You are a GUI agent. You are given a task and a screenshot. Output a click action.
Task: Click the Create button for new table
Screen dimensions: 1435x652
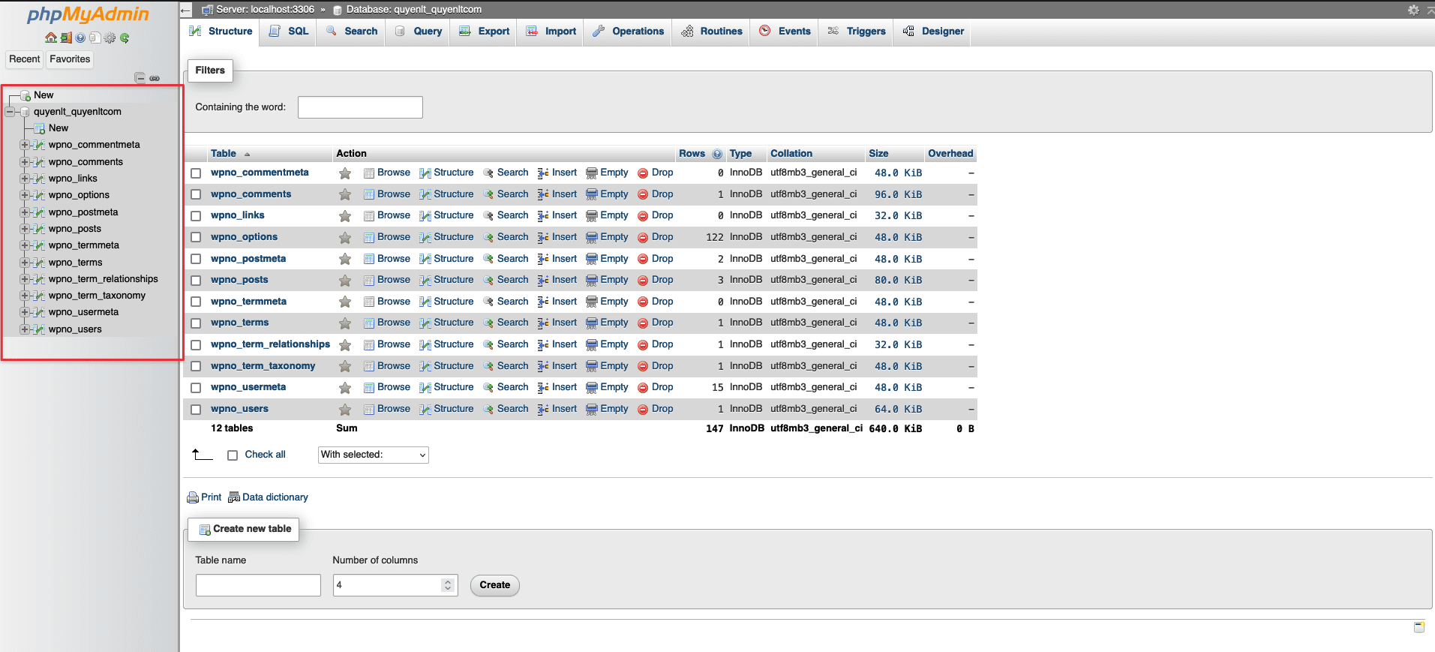pyautogui.click(x=494, y=585)
